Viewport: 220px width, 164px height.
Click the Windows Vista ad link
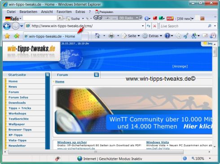coord(158,142)
